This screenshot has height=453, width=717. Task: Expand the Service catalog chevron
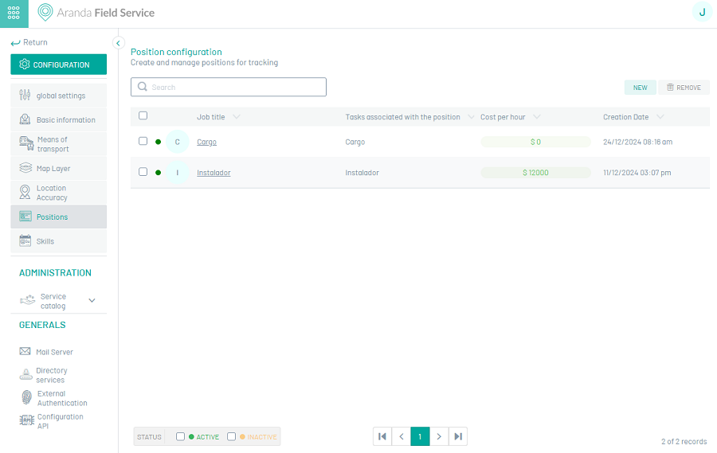(x=92, y=300)
